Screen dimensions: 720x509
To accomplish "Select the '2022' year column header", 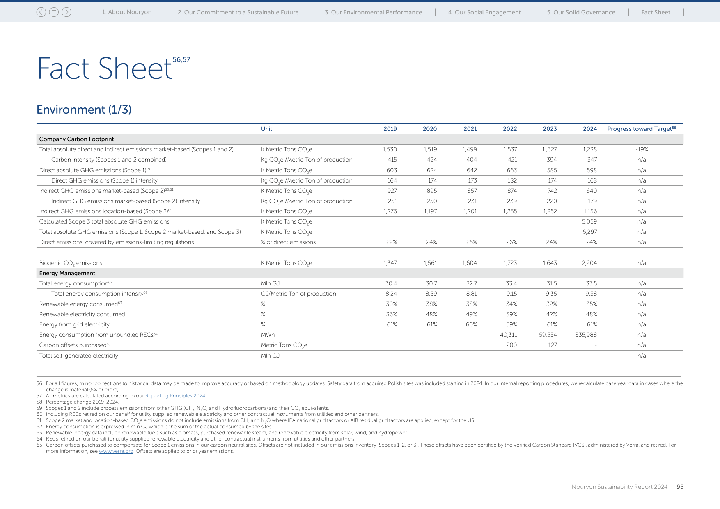I will click(x=510, y=129).
